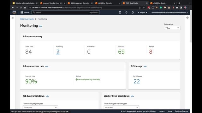The image size is (202, 113).
Task: Reload the page with refresh icon
Action: (x=21, y=8)
